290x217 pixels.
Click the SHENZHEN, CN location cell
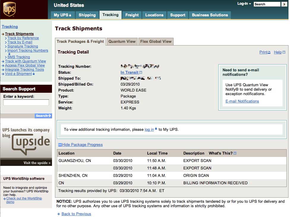[x=73, y=176]
